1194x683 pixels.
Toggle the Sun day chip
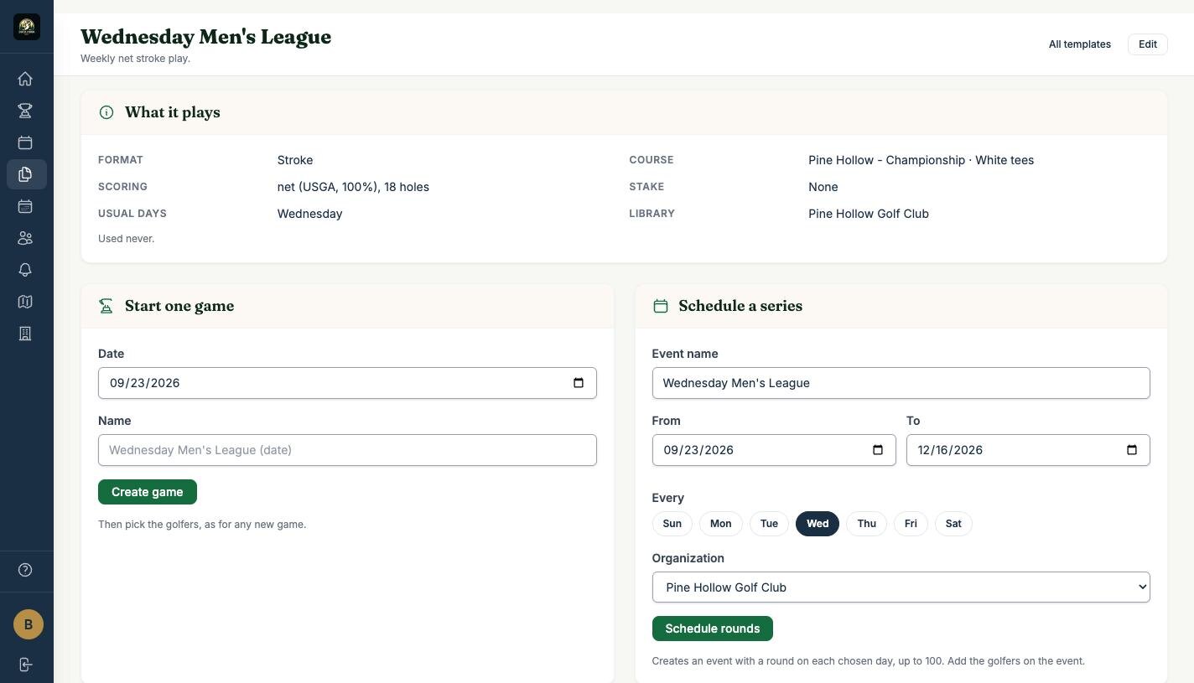[672, 524]
